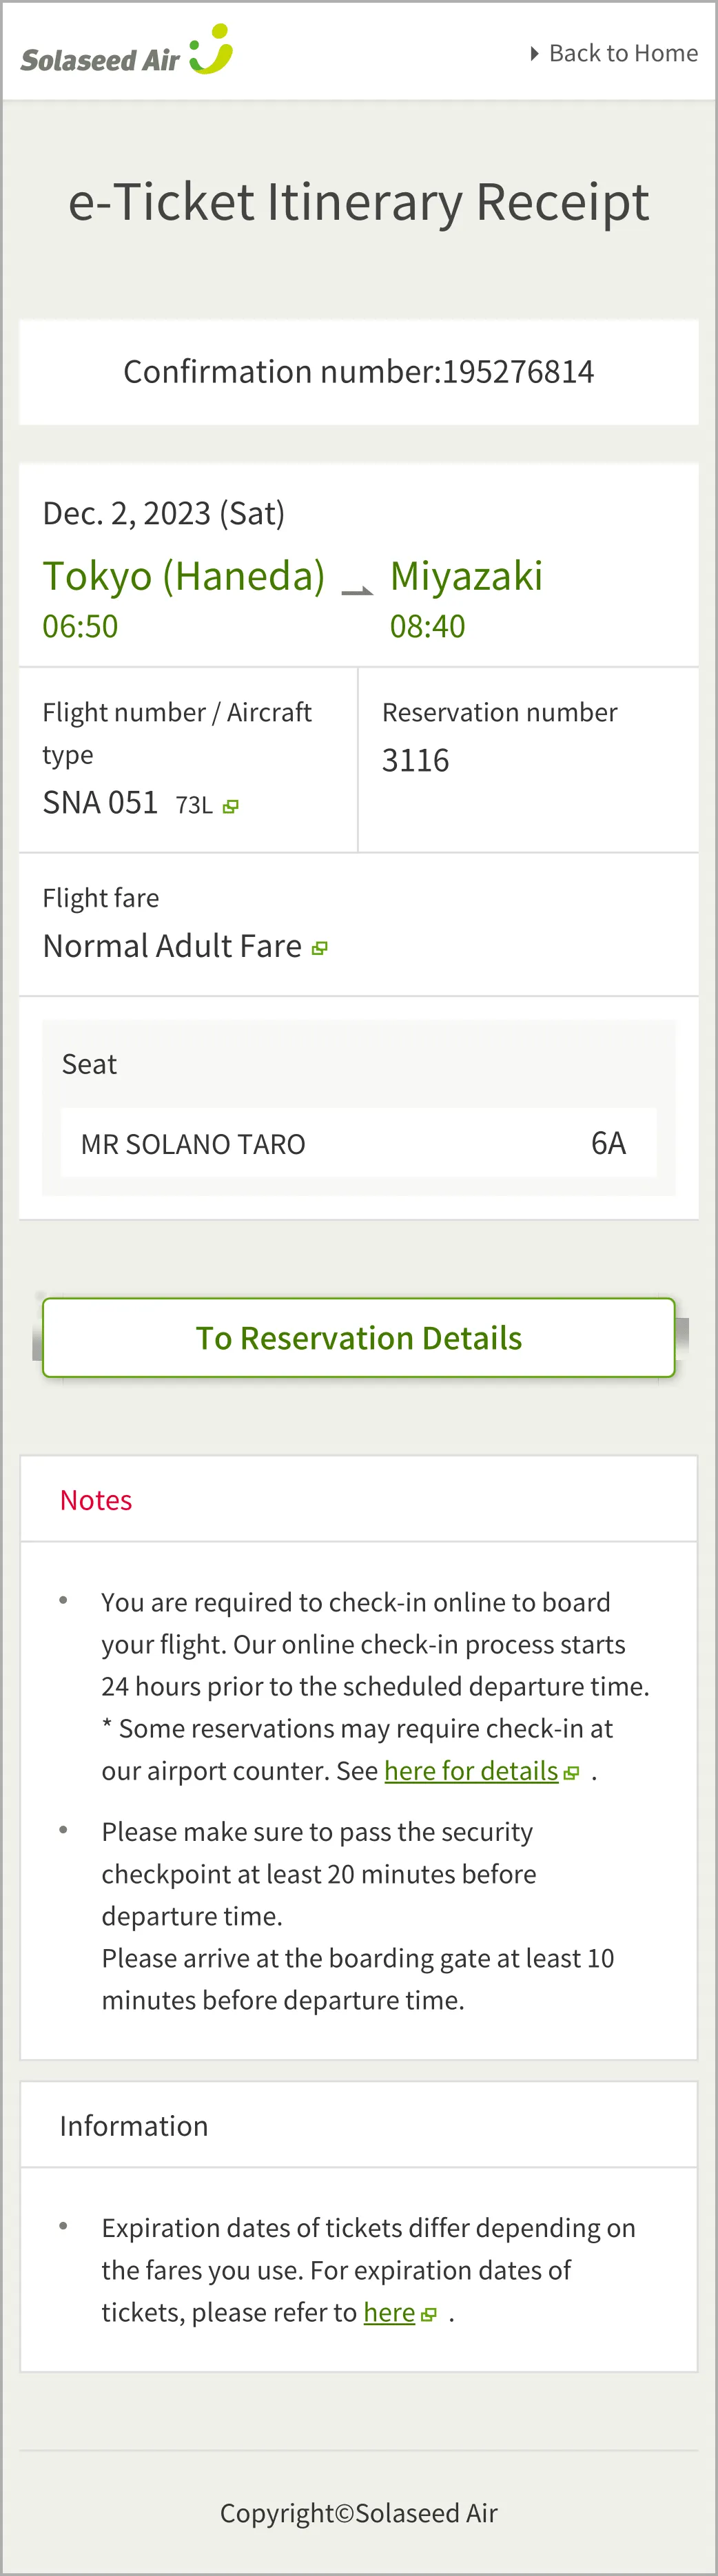Click the Solaseed Air logo
Screen dimensions: 718x2576
(x=100, y=60)
